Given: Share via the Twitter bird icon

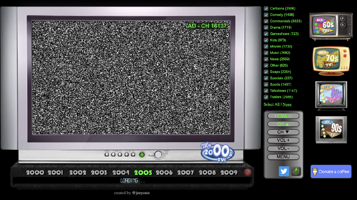Looking at the screenshot, I should [284, 171].
